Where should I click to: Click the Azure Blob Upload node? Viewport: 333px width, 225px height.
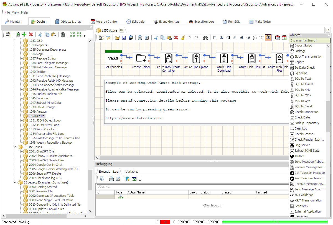pos(196,58)
